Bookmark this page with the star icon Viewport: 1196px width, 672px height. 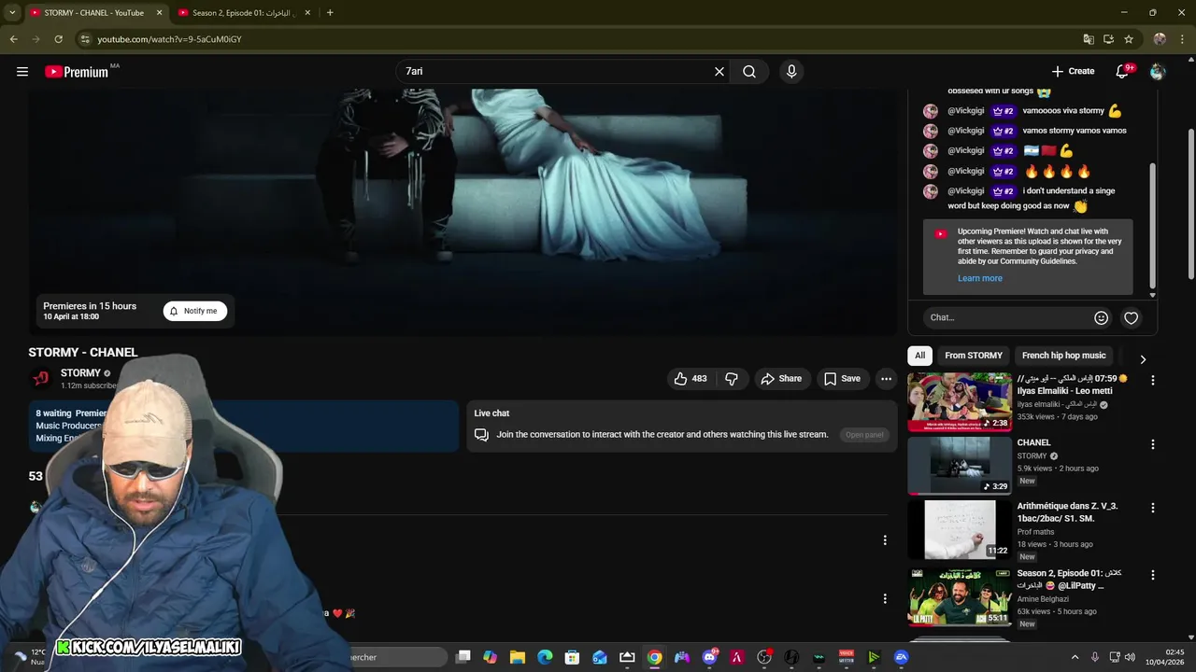pyautogui.click(x=1129, y=39)
